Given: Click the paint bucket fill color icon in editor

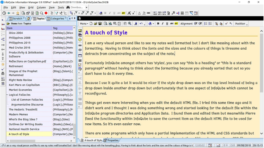Looking at the screenshot, I should click(221, 24).
